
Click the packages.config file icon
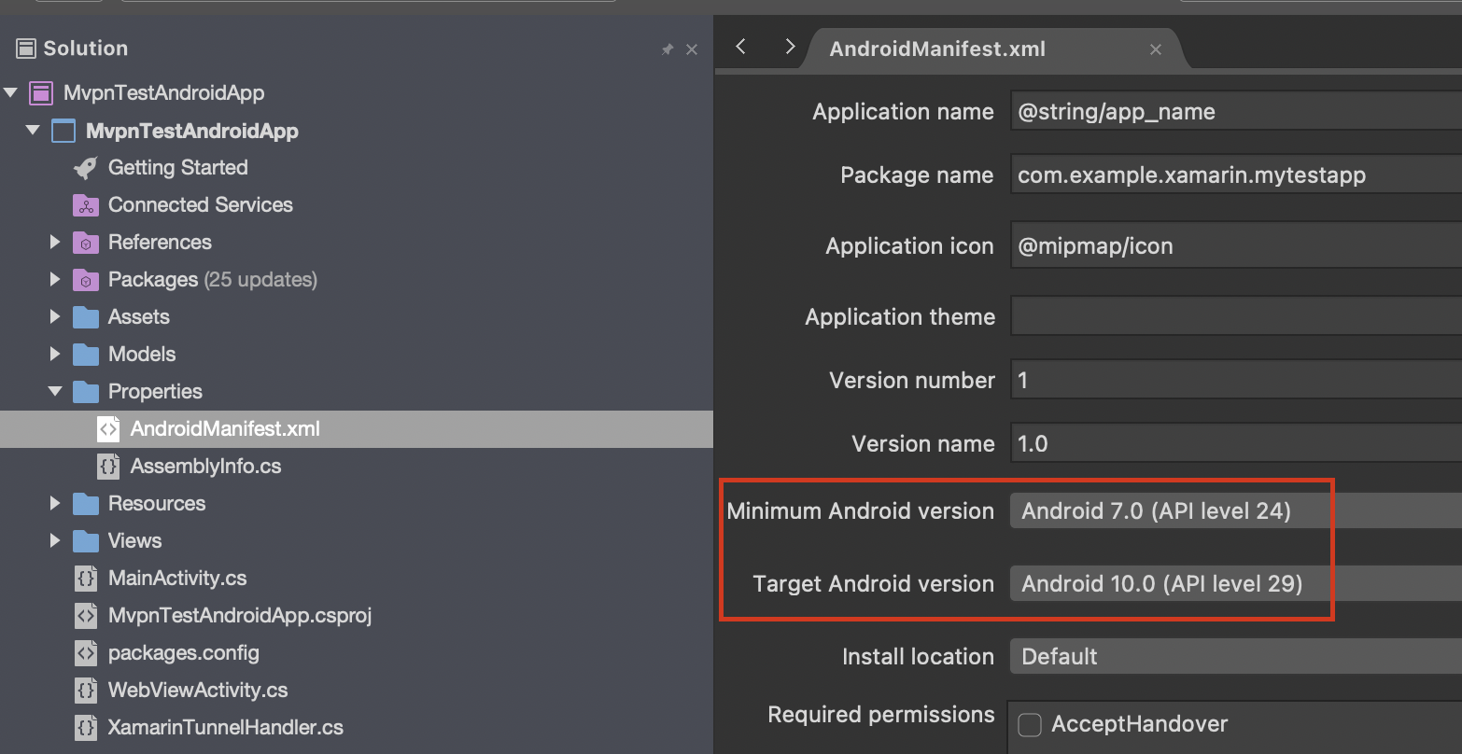[x=85, y=653]
